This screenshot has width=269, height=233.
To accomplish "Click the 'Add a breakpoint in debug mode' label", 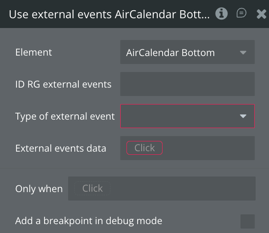I will pos(89,221).
